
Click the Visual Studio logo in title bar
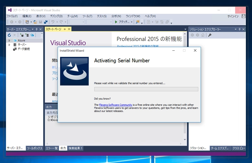[x=10, y=10]
